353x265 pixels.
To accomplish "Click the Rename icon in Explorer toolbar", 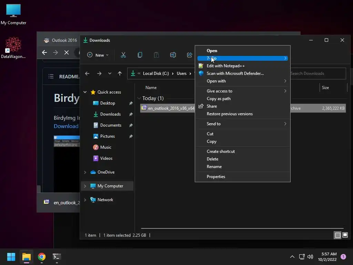I will (173, 55).
